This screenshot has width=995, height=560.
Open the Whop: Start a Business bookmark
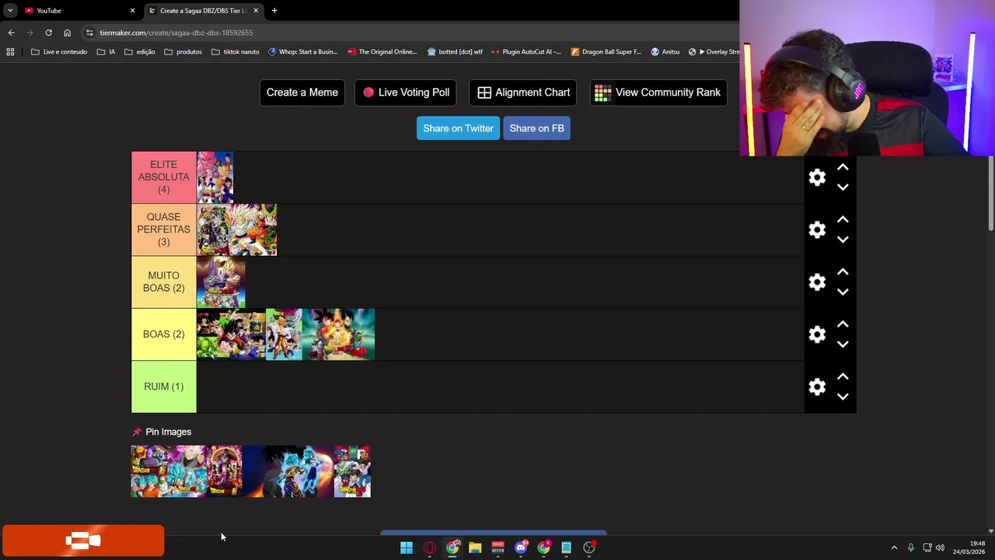point(302,52)
